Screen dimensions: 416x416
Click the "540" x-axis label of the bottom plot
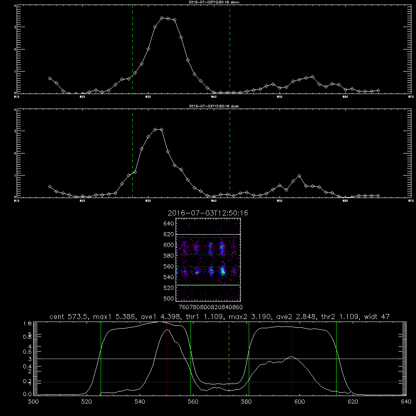pos(140,402)
